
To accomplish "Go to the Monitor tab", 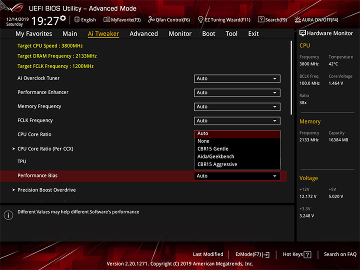I will [180, 34].
